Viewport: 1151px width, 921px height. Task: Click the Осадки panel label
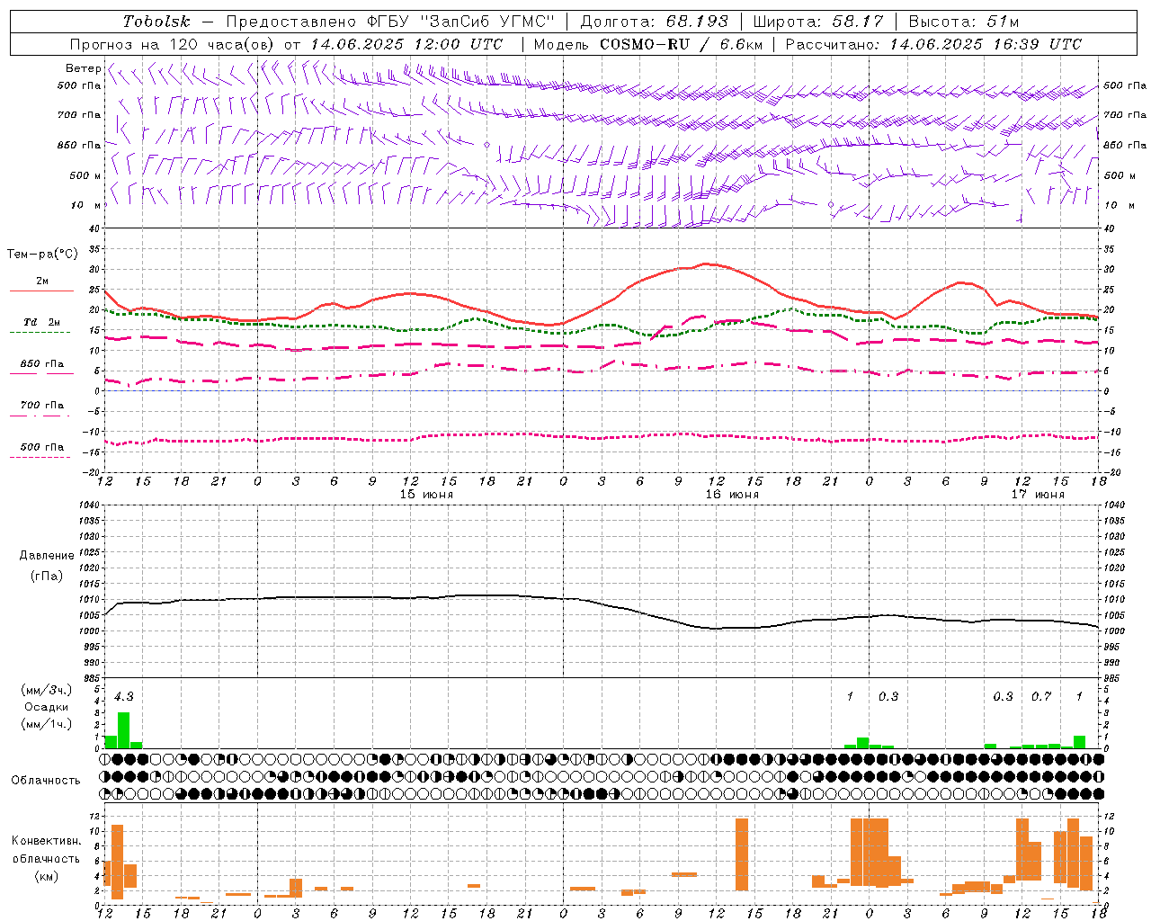47,707
